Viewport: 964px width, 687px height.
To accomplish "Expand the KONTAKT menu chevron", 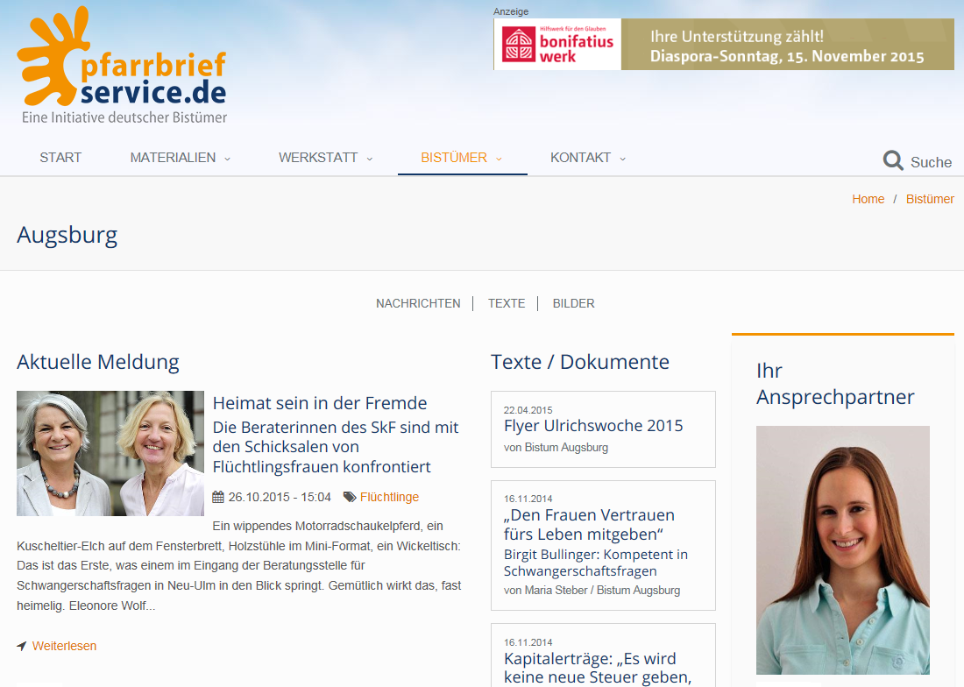I will pos(622,159).
